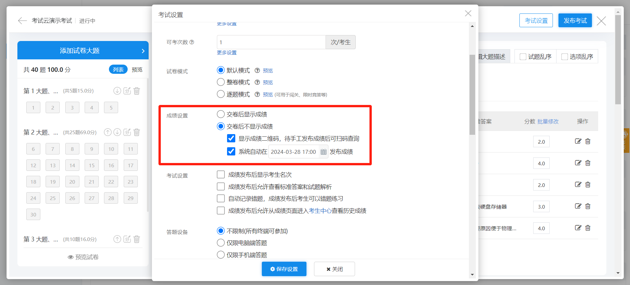Viewport: 630px width, 285px height.
Task: Click help icon next to 默认模式
Action: point(257,71)
